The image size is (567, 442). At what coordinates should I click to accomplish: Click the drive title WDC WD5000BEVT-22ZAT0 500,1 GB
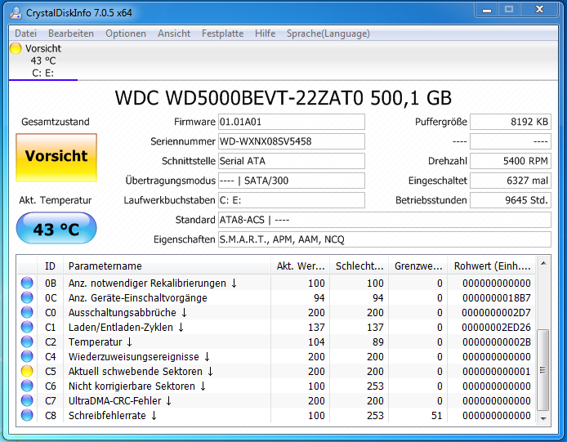point(283,98)
